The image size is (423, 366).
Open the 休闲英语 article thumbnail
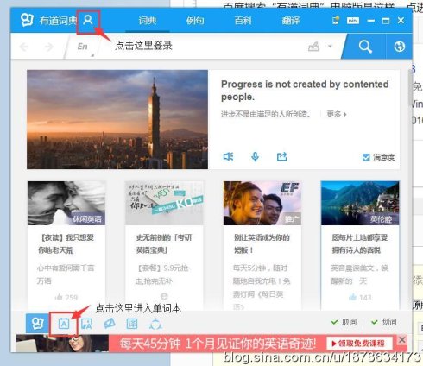pyautogui.click(x=66, y=203)
